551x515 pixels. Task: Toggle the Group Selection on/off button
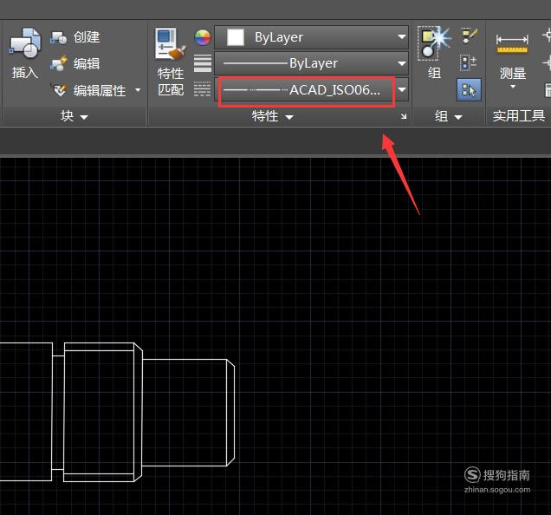coord(469,90)
